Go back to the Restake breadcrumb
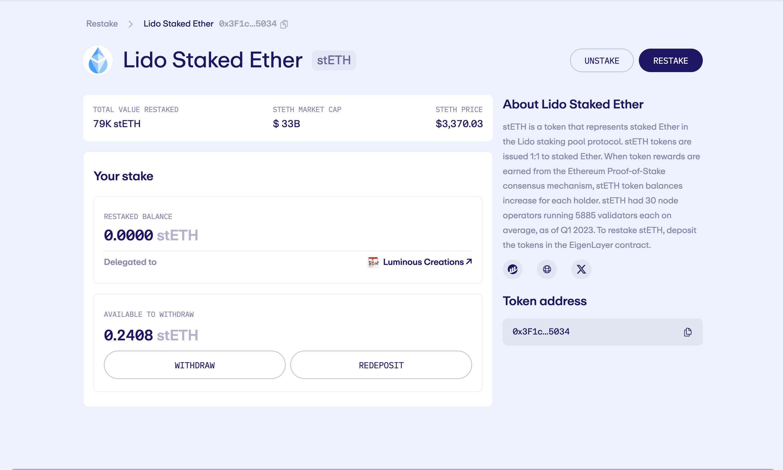783x470 pixels. pos(102,24)
